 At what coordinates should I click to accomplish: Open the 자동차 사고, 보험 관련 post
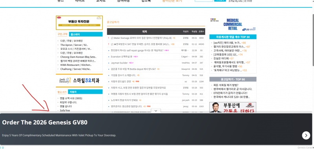point(138,87)
